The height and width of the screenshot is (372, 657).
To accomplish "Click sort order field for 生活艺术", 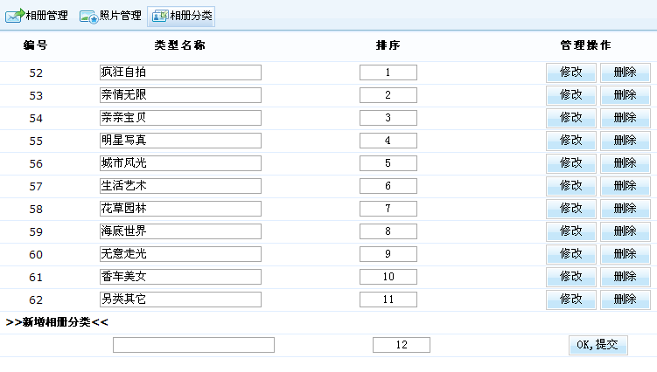I will click(x=388, y=186).
